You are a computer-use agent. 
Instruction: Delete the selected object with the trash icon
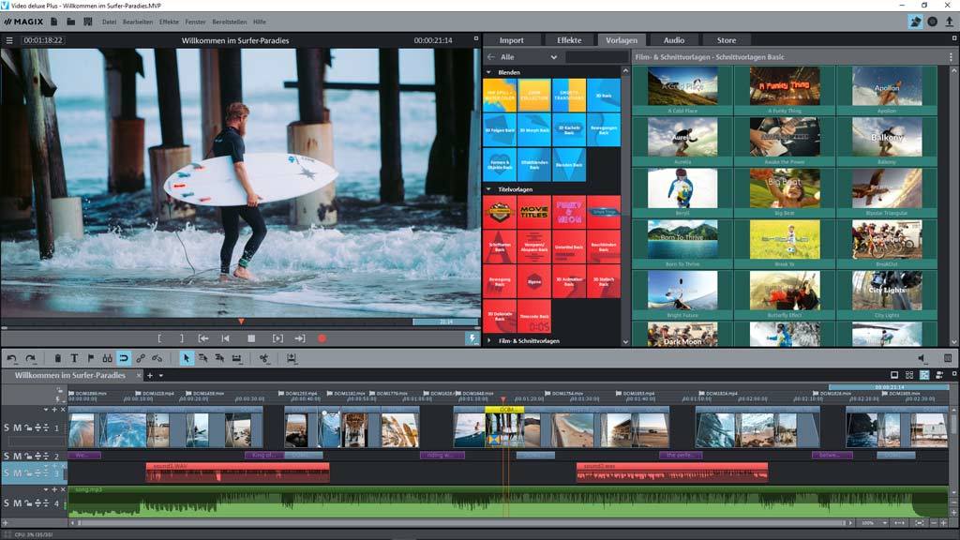pos(57,358)
